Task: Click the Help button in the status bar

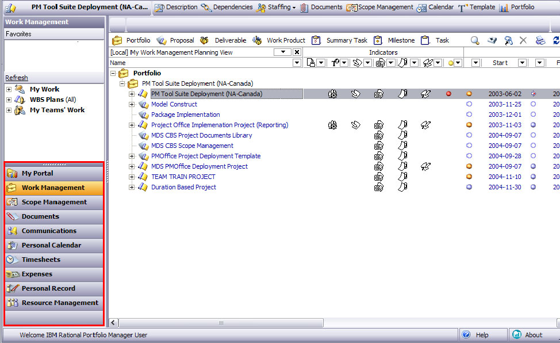Action: coord(483,335)
